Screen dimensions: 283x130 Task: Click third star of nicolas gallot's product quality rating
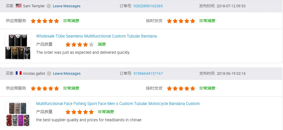80,112
